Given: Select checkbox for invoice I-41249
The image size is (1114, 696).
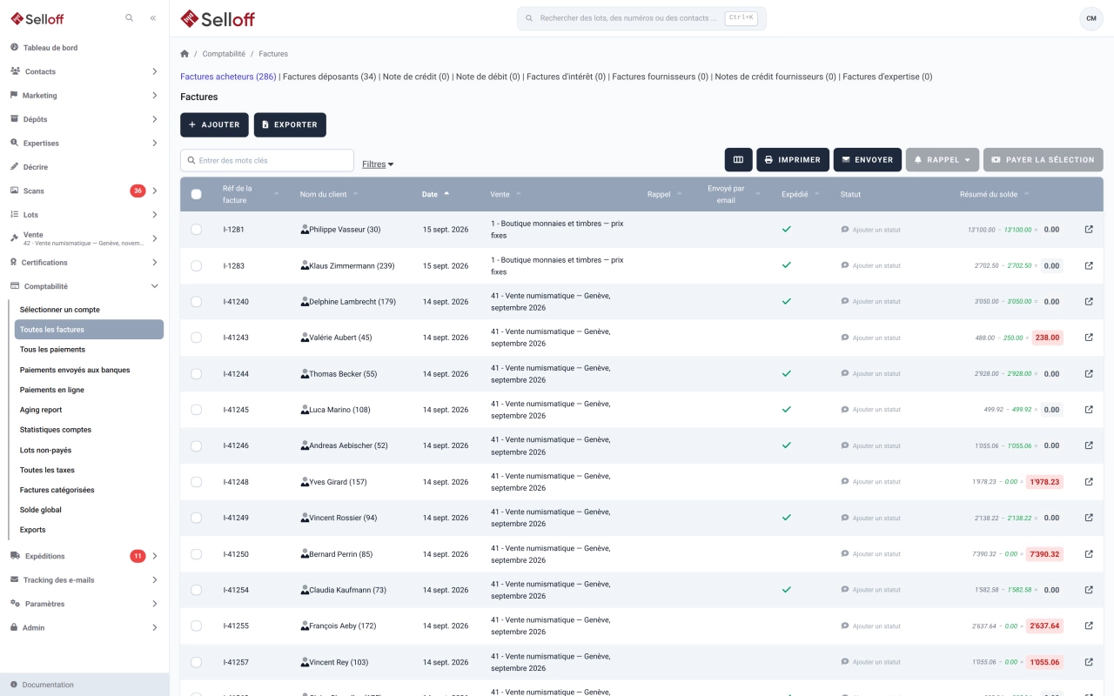Looking at the screenshot, I should pyautogui.click(x=196, y=518).
